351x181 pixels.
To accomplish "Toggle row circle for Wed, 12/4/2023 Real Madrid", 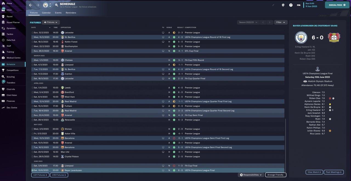I will click(x=32, y=101).
